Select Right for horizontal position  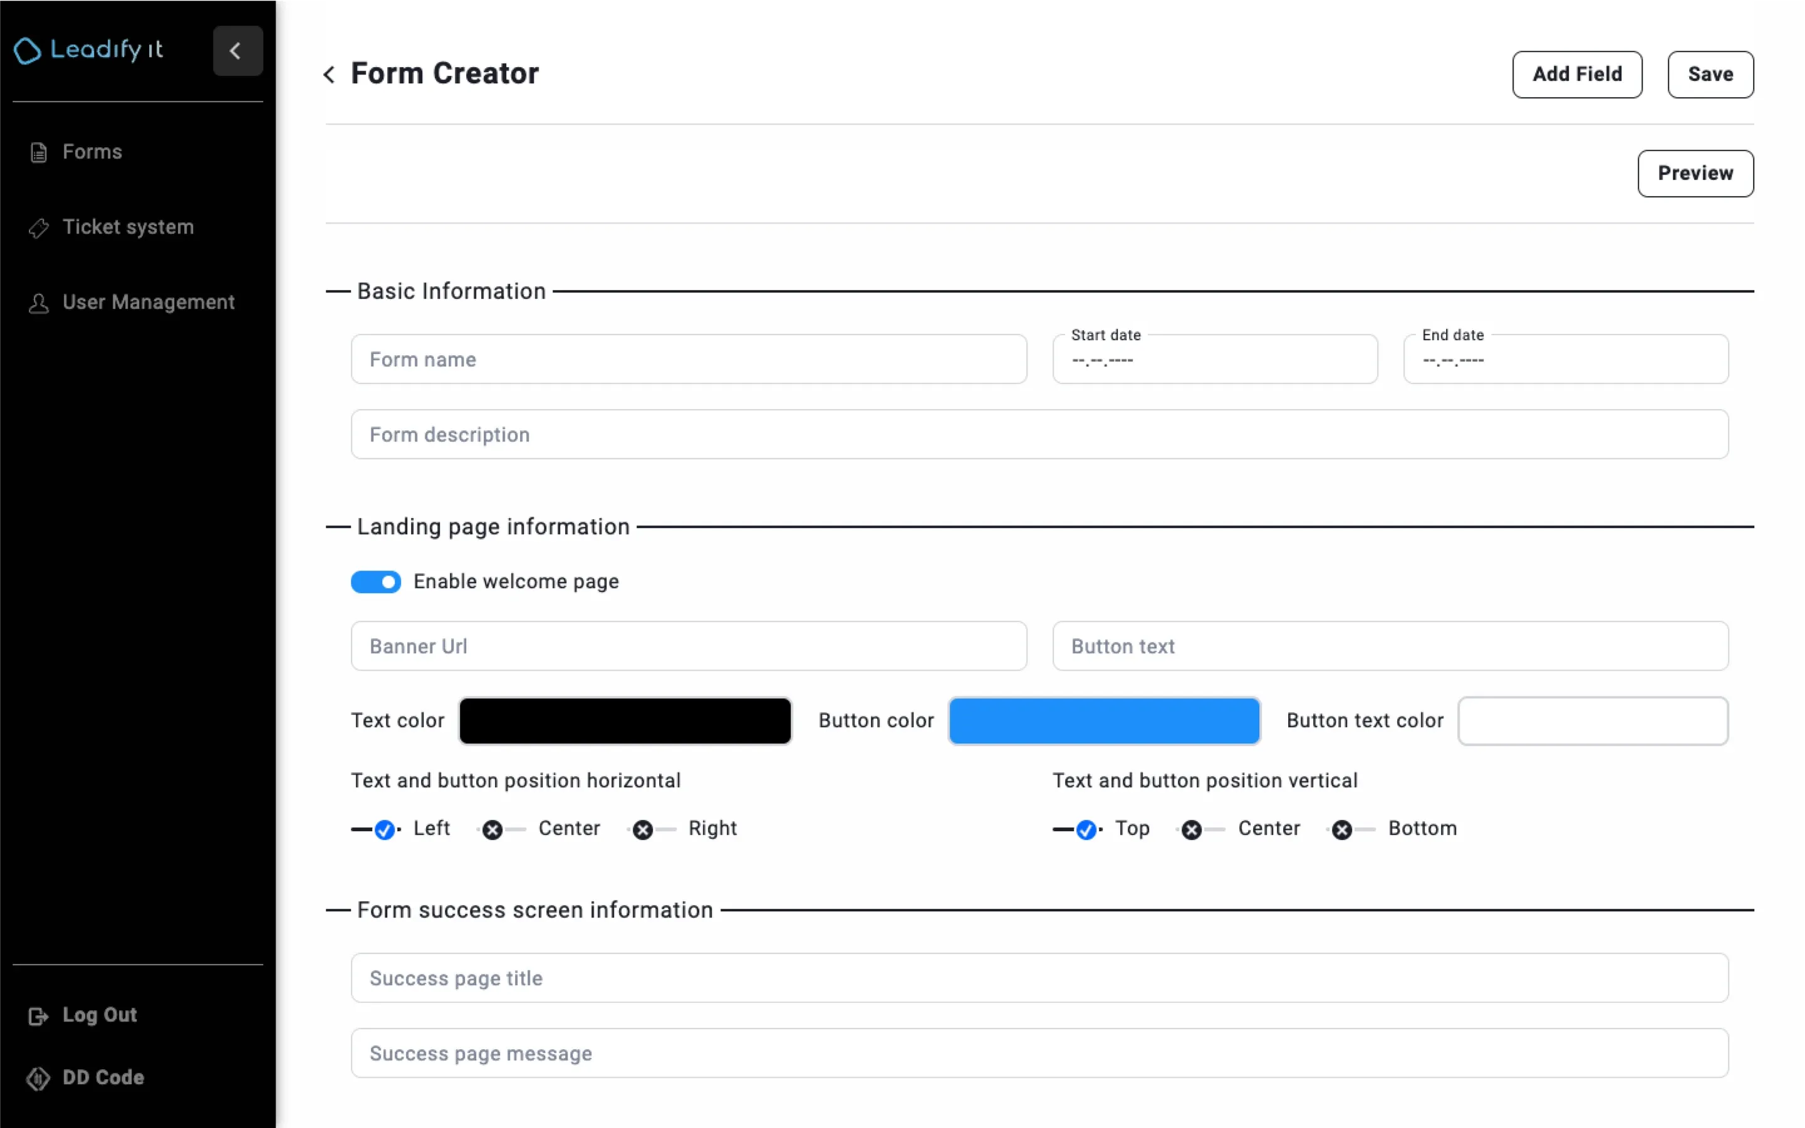643,829
